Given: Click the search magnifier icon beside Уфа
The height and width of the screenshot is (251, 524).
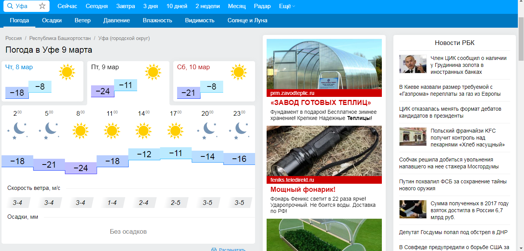Looking at the screenshot, I should 10,6.
